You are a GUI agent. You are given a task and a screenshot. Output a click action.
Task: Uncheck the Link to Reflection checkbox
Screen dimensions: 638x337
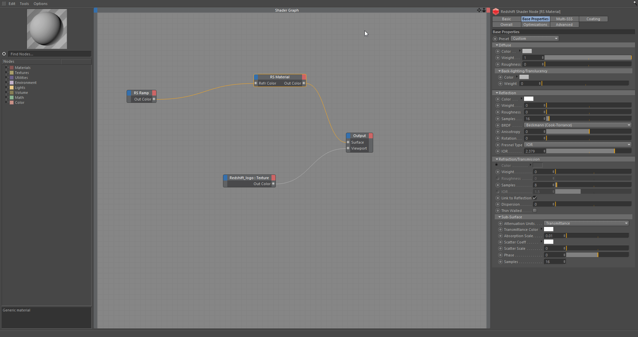click(x=535, y=198)
